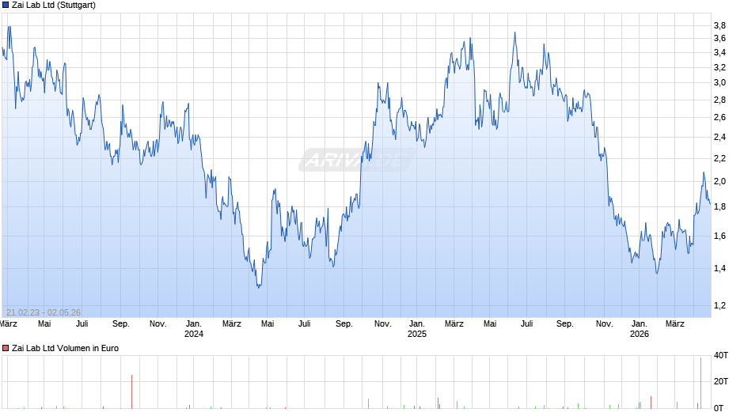Click the tallest green volume bar at chart end

click(700, 384)
